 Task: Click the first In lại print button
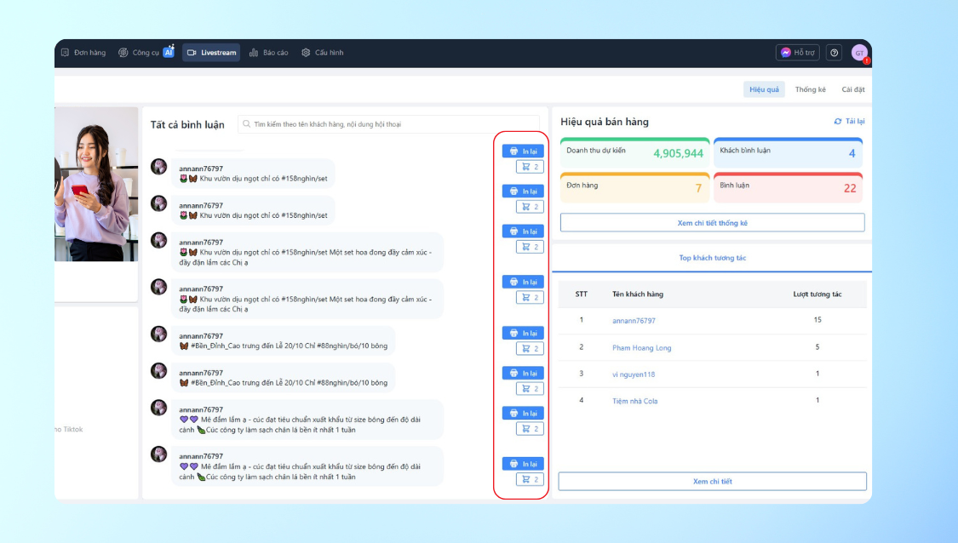523,151
